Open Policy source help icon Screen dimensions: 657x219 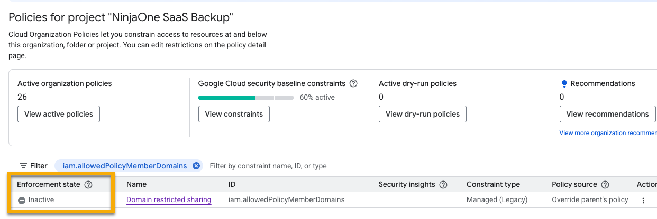coord(605,185)
